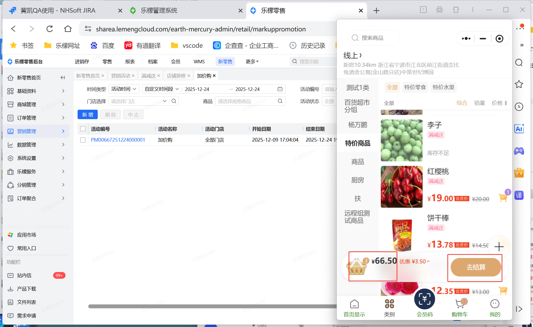Click the 红樱桃 cart icon

point(503,198)
